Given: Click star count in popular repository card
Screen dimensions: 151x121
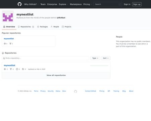Looking at the screenshot, I should 5,44.
